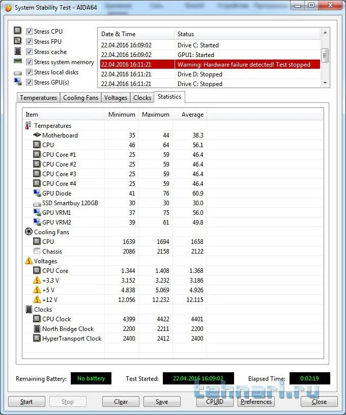346x415 pixels.
Task: Click the system memory RAM stick icon
Action: [17, 61]
